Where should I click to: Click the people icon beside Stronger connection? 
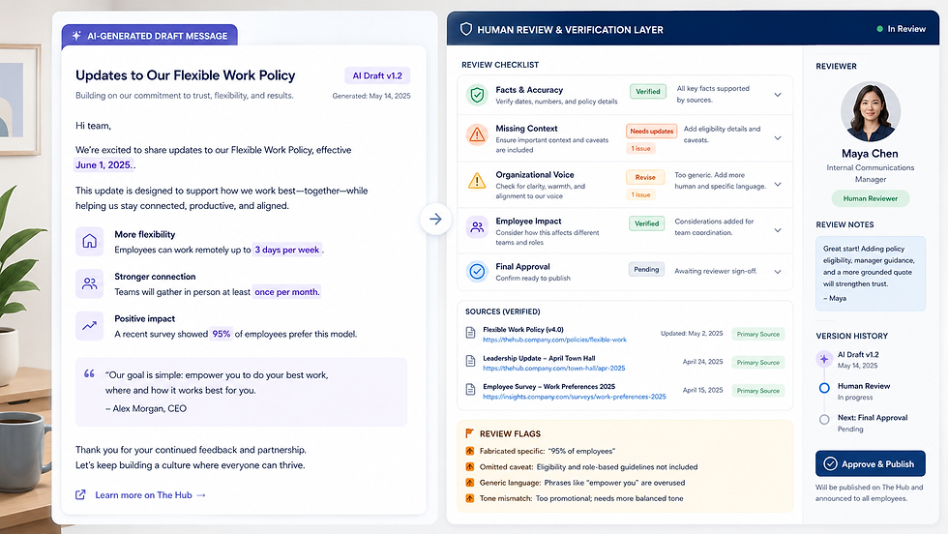coord(89,283)
